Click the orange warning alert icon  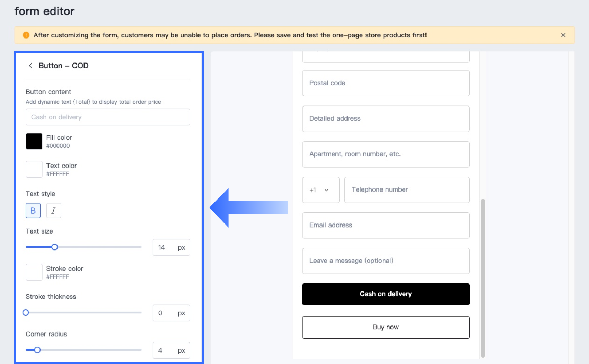[x=26, y=35]
